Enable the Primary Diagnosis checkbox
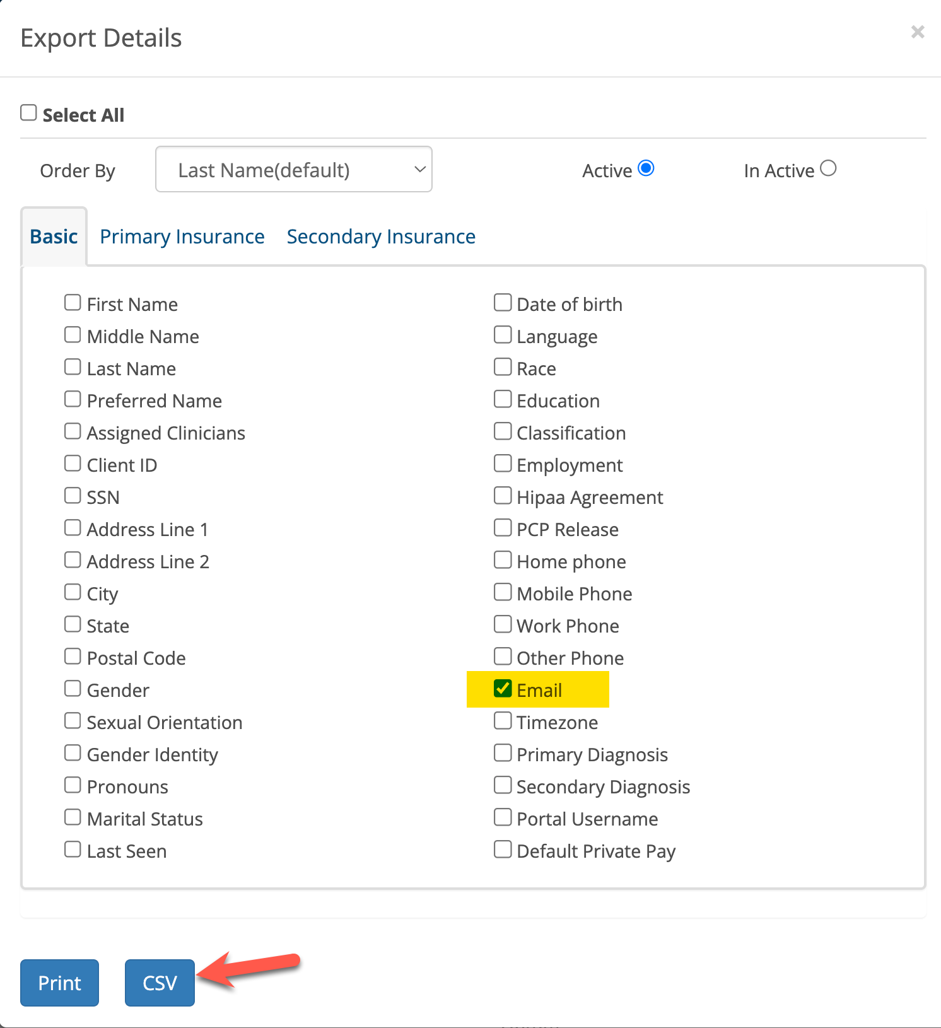This screenshot has height=1028, width=941. (x=503, y=752)
